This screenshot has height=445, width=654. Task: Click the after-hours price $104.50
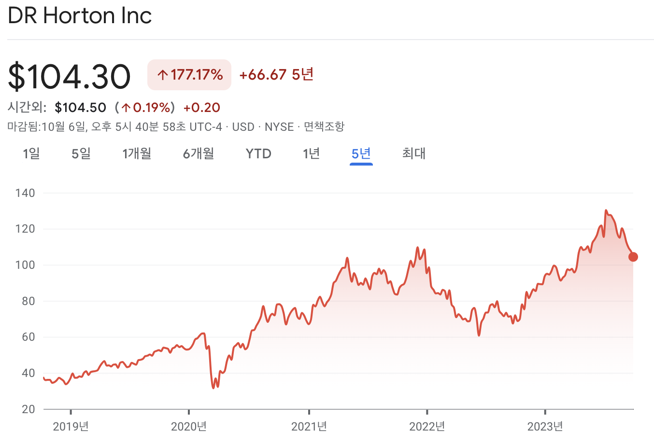pos(80,108)
